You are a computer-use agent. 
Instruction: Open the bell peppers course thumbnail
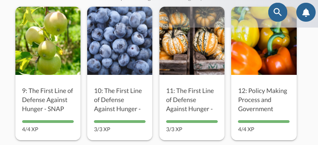pos(264,41)
